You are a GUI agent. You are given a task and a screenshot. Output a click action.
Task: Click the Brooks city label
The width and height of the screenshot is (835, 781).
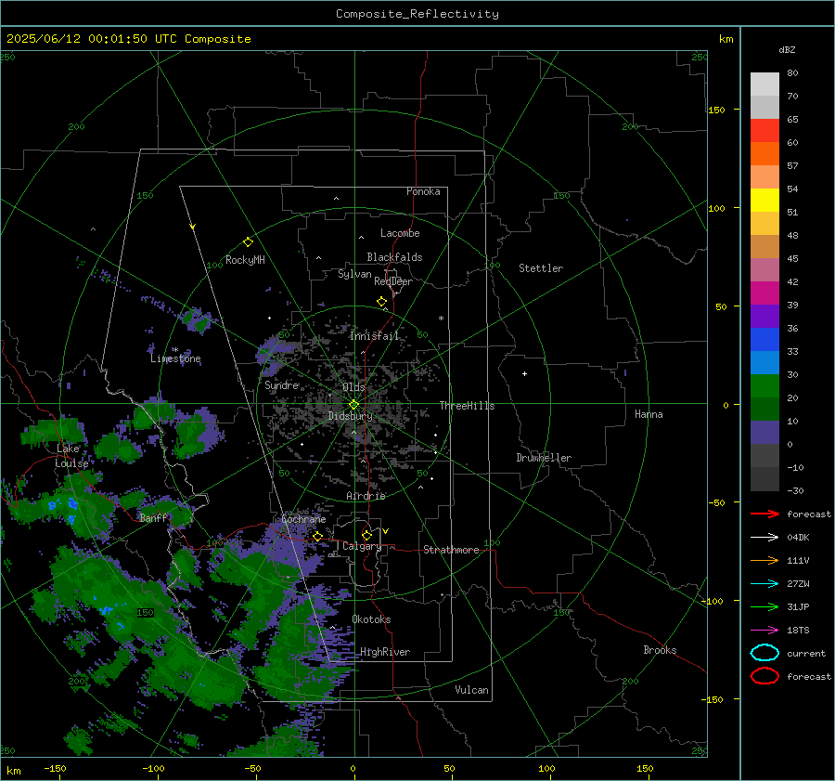point(660,650)
